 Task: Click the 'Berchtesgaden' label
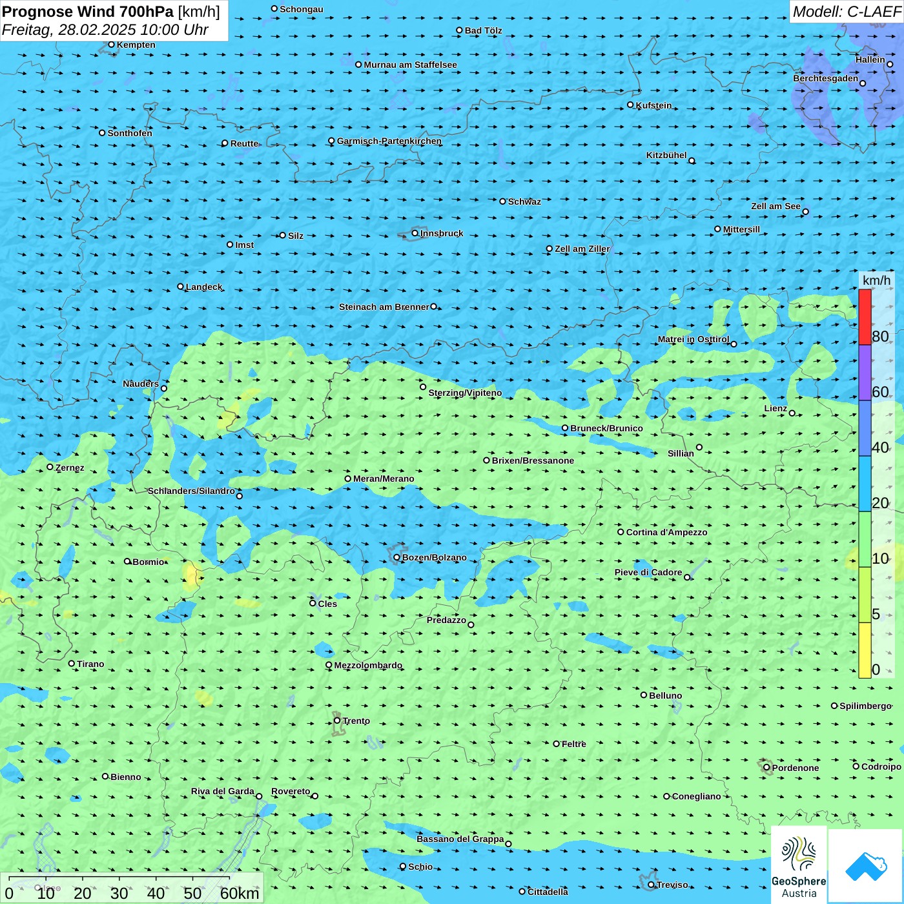pyautogui.click(x=826, y=79)
